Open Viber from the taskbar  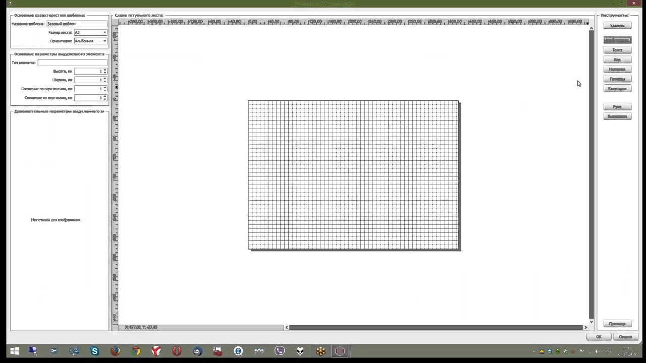click(280, 351)
